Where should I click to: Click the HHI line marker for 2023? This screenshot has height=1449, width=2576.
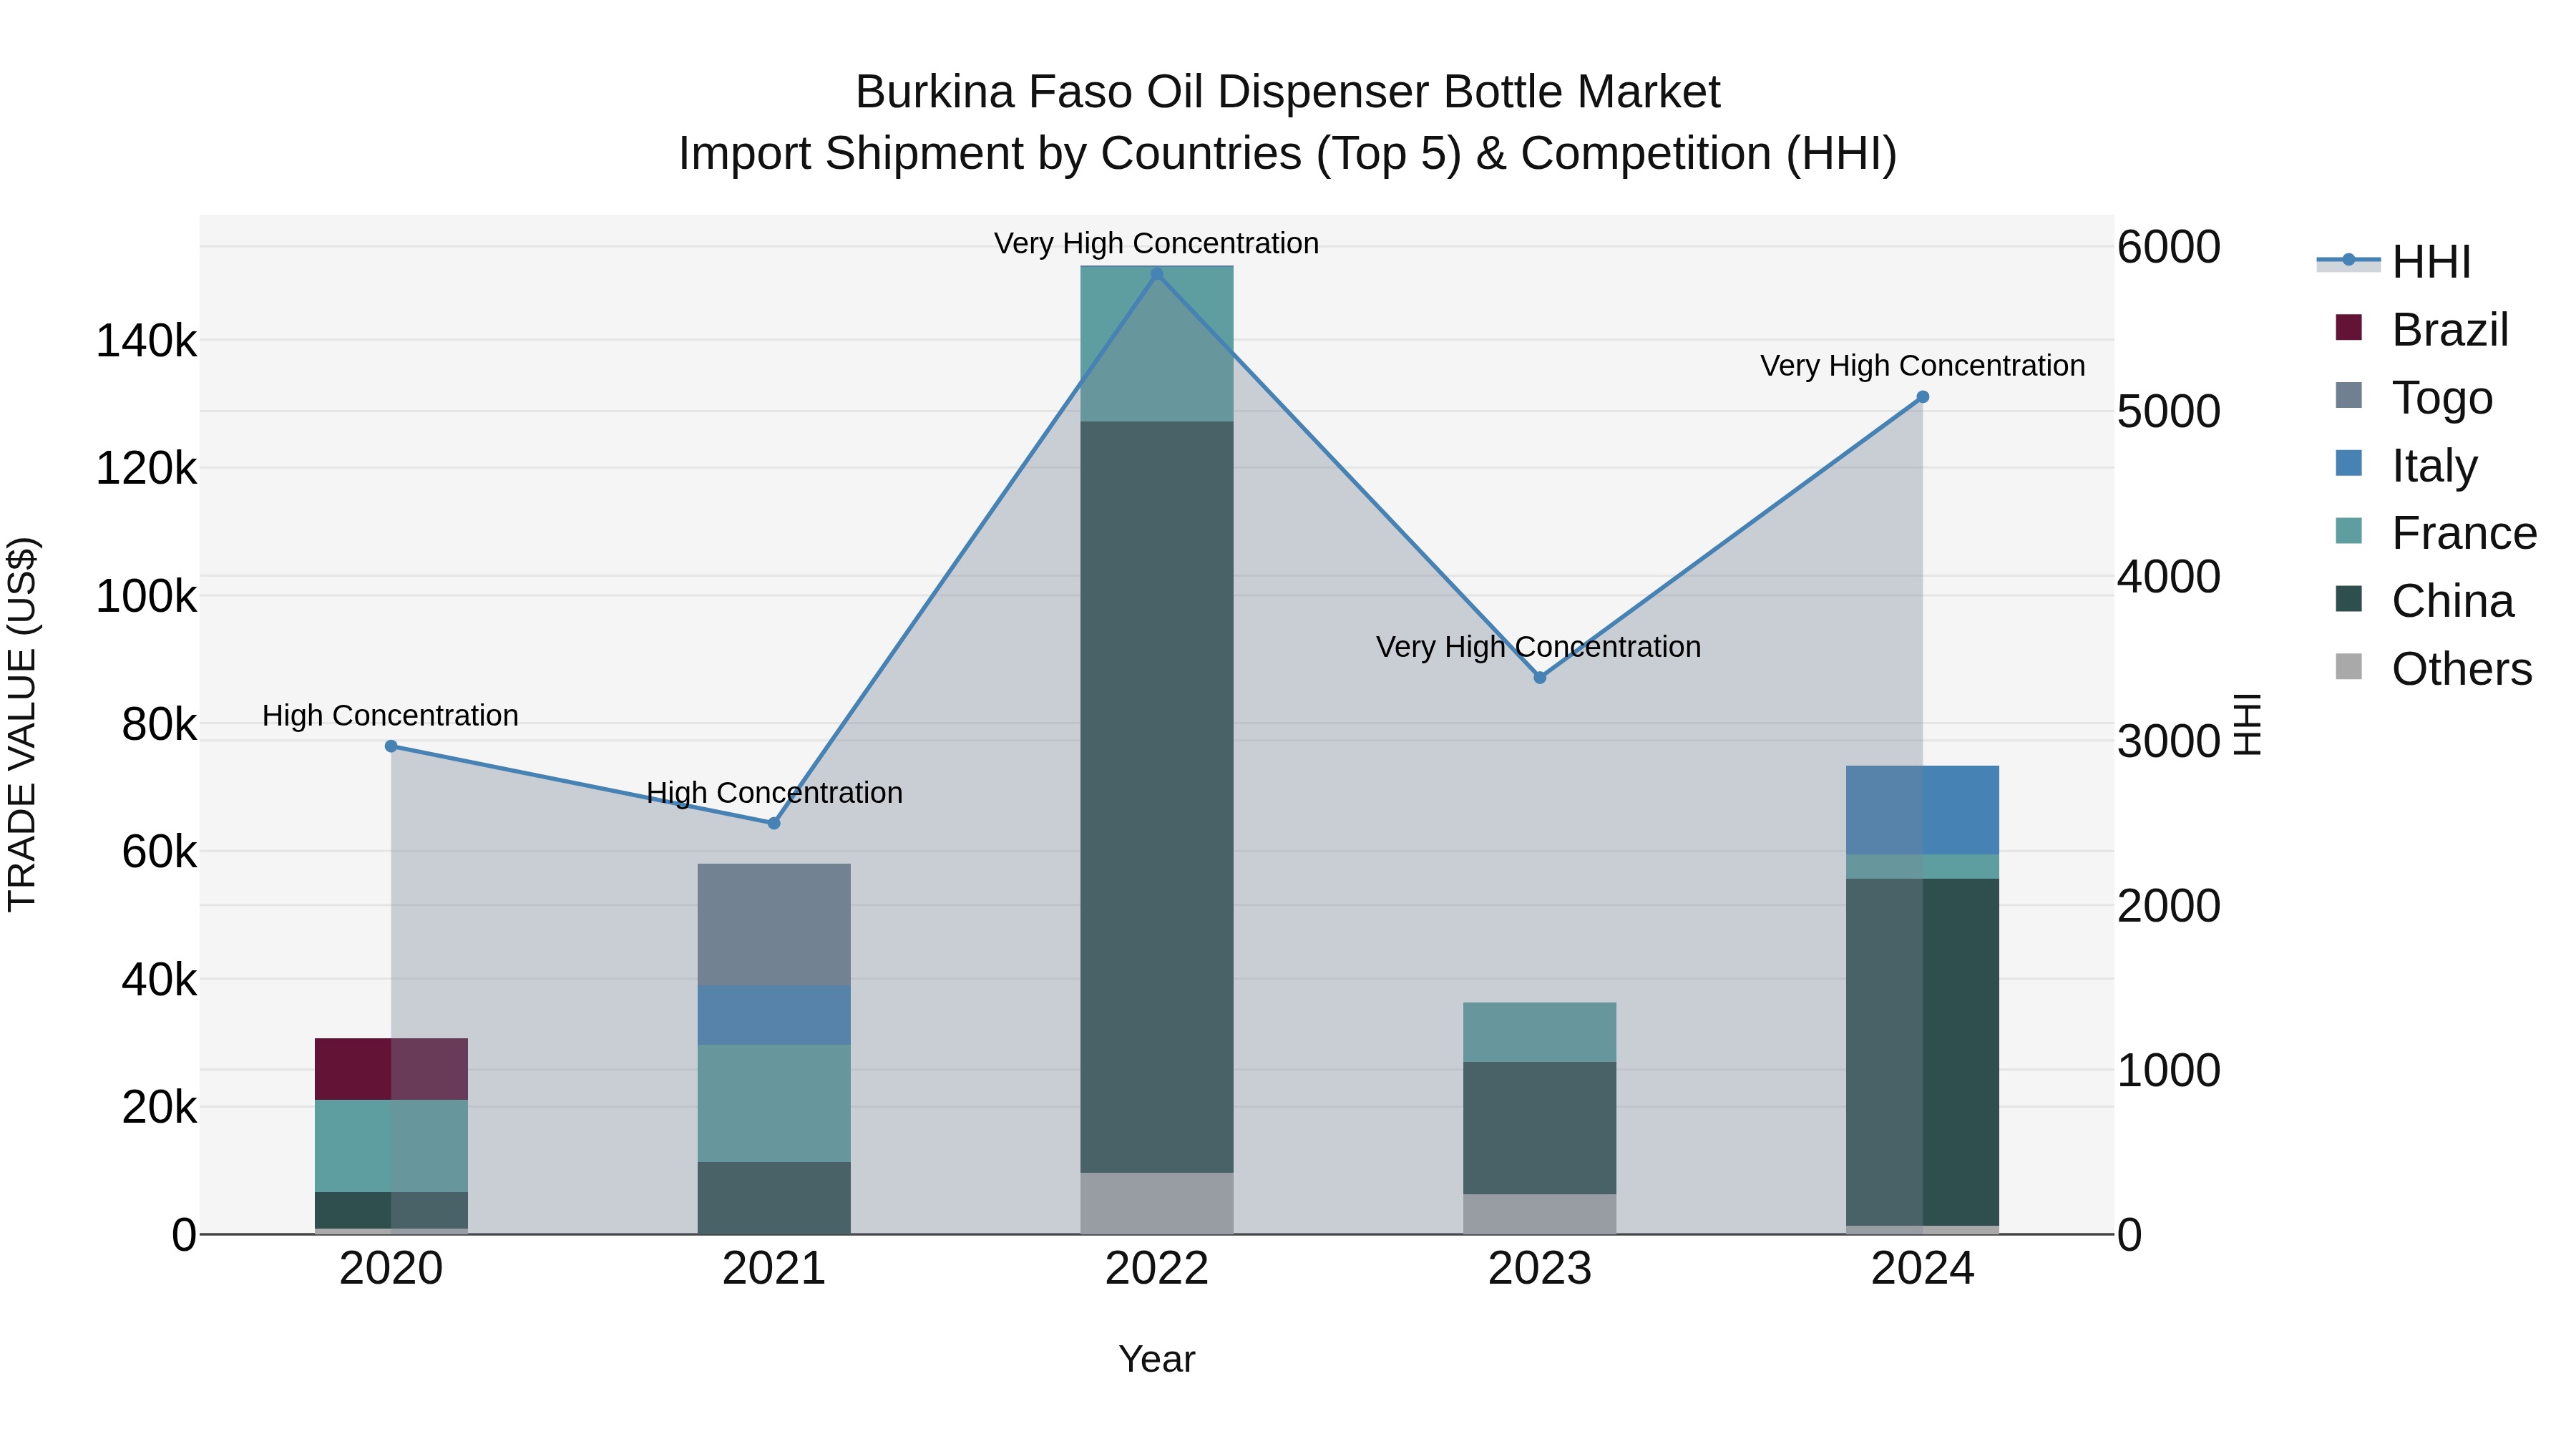click(x=1540, y=678)
